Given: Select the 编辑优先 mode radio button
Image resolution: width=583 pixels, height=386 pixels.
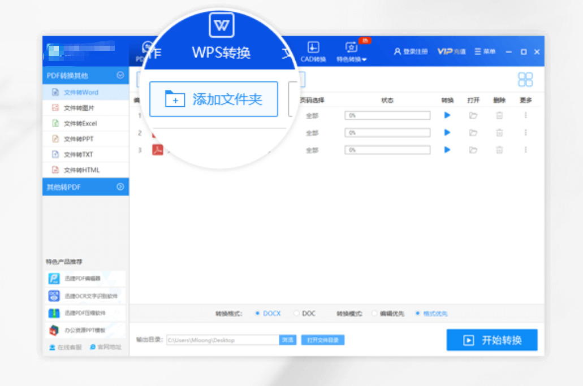Looking at the screenshot, I should 374,313.
